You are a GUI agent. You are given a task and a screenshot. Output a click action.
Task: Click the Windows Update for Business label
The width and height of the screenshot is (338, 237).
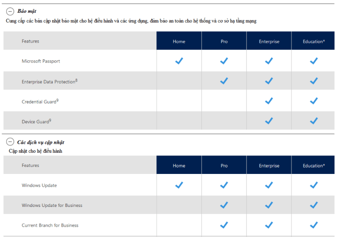(x=52, y=205)
